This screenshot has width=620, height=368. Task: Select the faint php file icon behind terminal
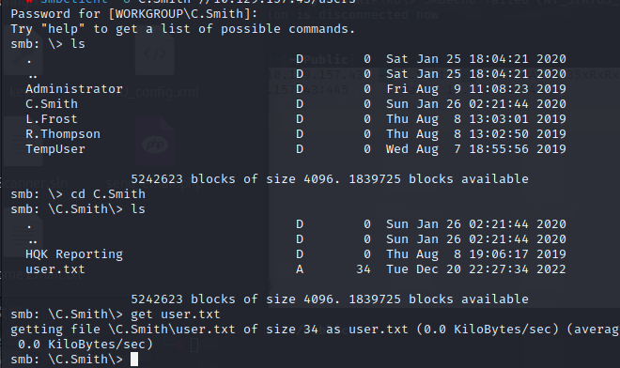coord(155,143)
